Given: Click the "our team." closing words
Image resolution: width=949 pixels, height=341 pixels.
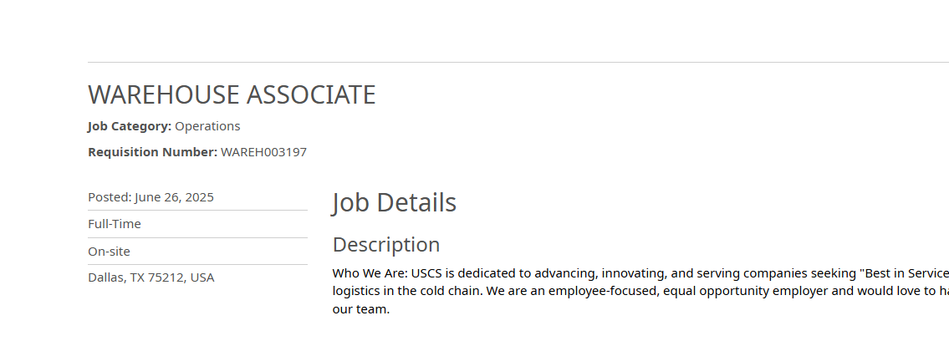Looking at the screenshot, I should point(361,309).
